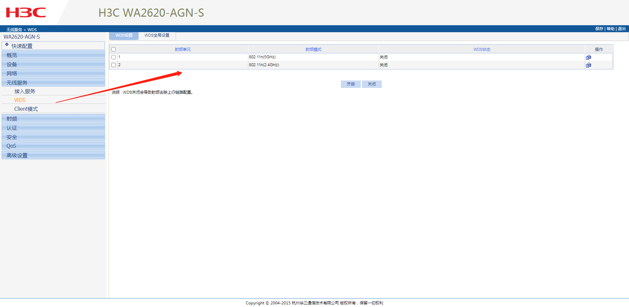Click 帮助 in the top bar
This screenshot has height=307, width=629.
coord(610,29)
